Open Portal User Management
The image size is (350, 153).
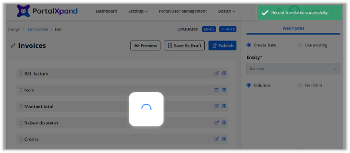[x=183, y=11]
